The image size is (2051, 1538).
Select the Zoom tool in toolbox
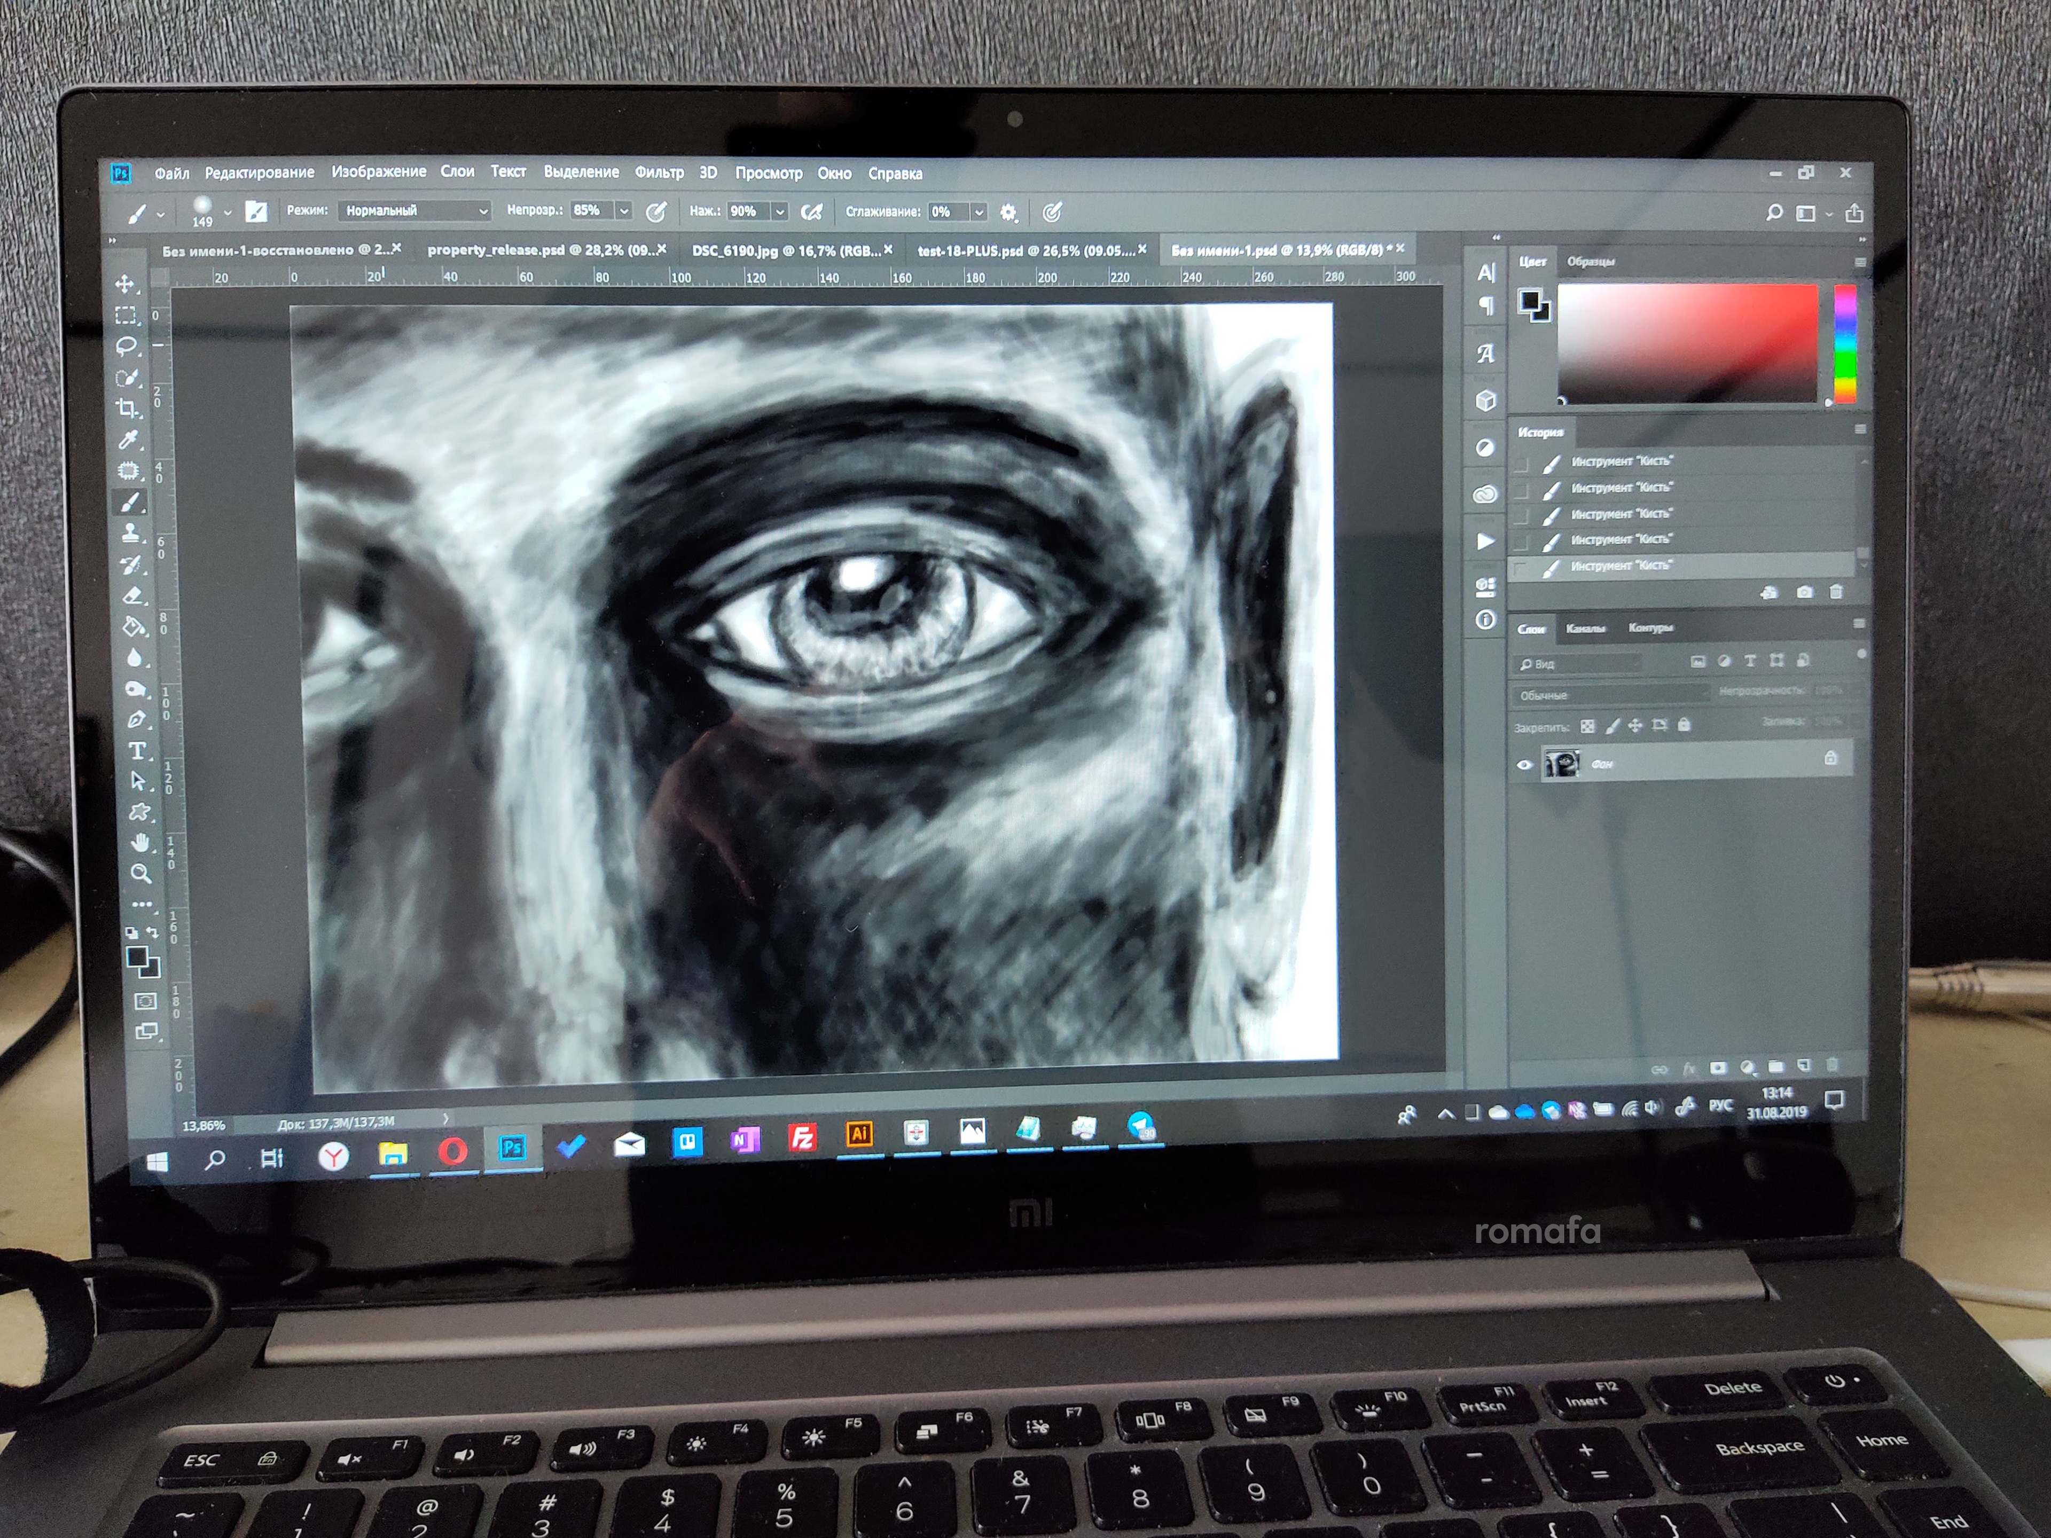pyautogui.click(x=141, y=873)
